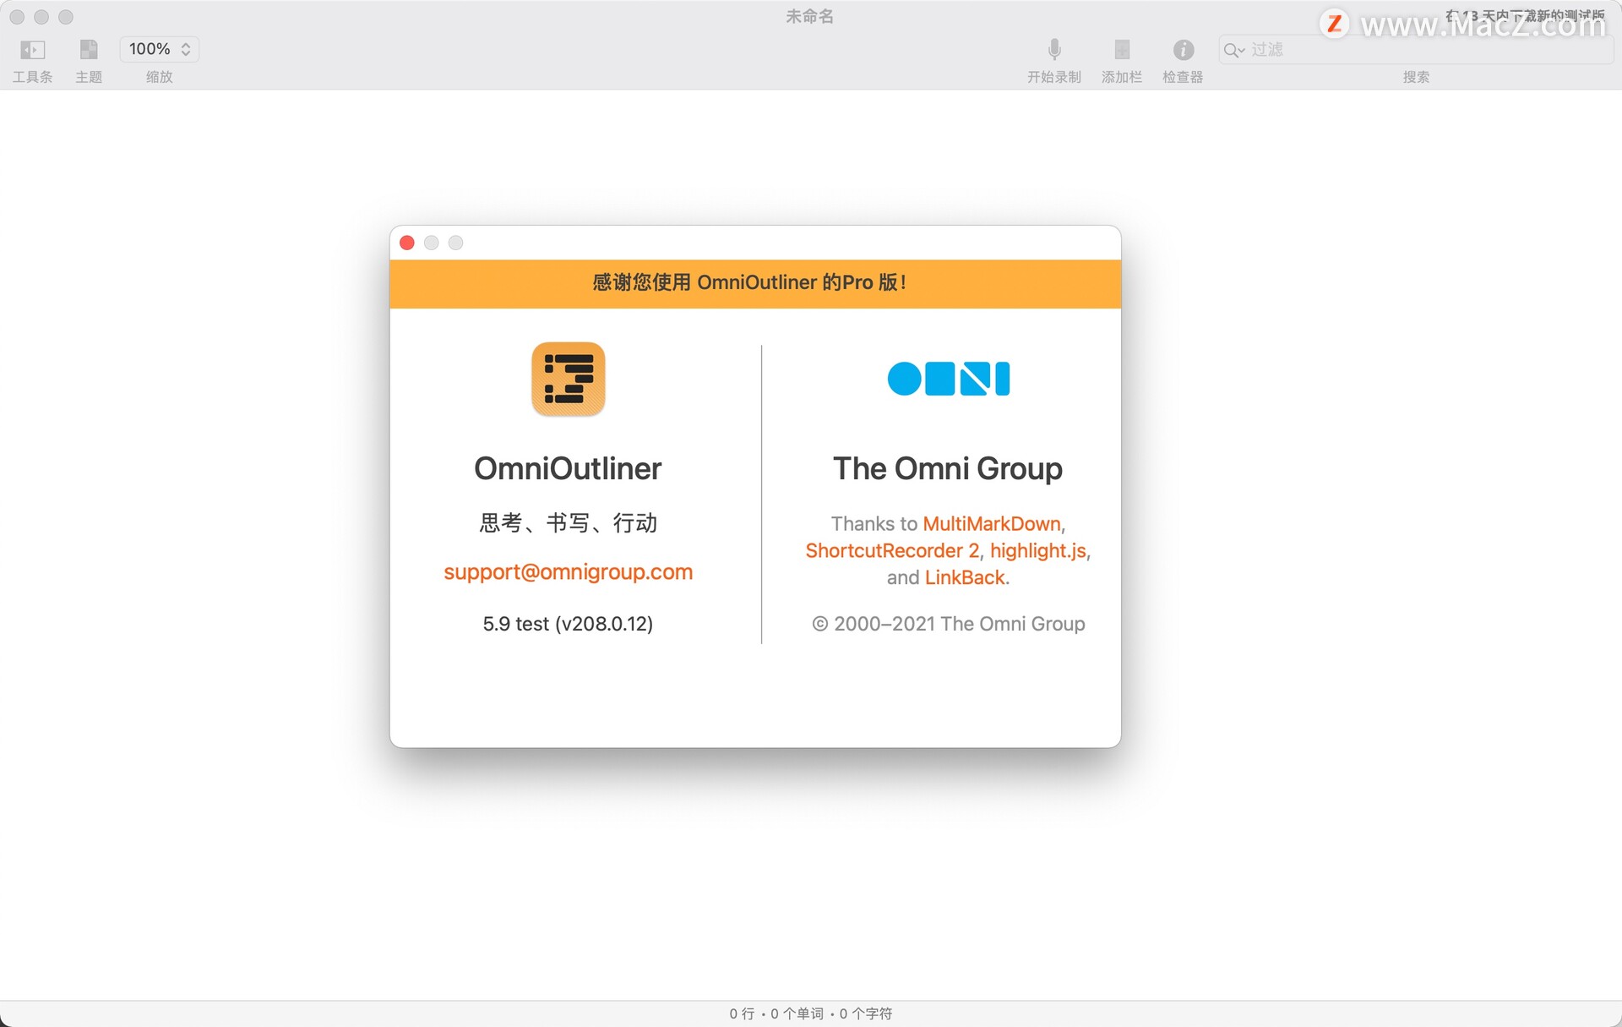1622x1027 pixels.
Task: Click the OmniOutliner app icon in the dialog
Action: (x=569, y=379)
